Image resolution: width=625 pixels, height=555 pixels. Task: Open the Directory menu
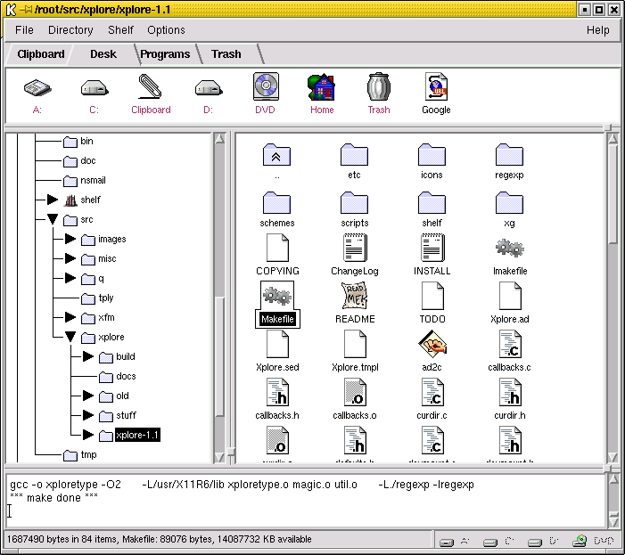pyautogui.click(x=70, y=30)
